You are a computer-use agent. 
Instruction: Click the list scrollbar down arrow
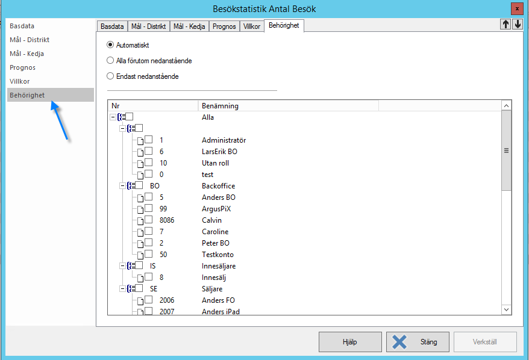(x=506, y=309)
